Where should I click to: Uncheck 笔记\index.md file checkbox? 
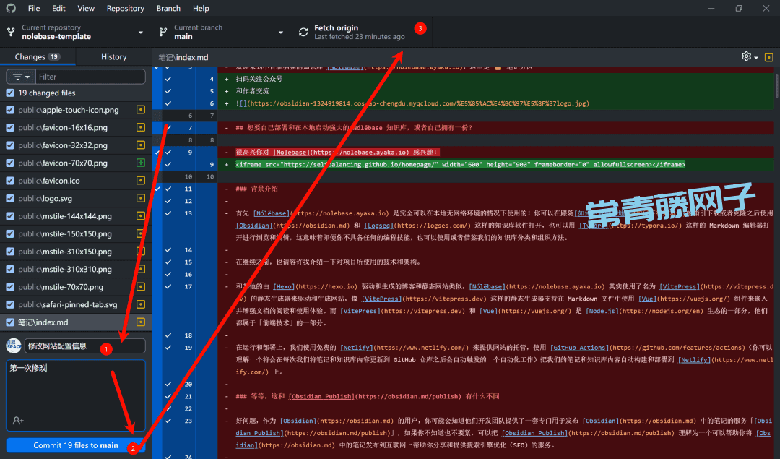[x=10, y=322]
